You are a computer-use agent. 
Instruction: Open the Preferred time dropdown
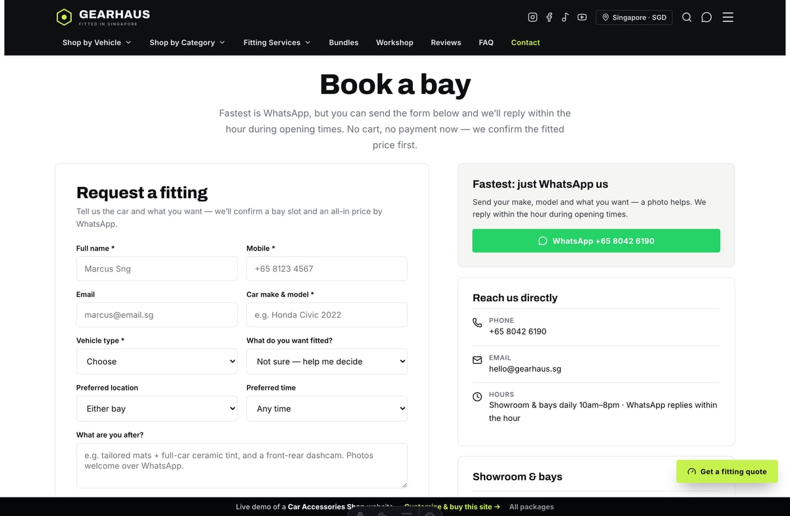point(326,409)
